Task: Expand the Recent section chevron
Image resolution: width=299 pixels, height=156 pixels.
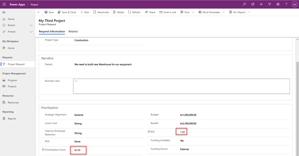Action: click(x=31, y=25)
